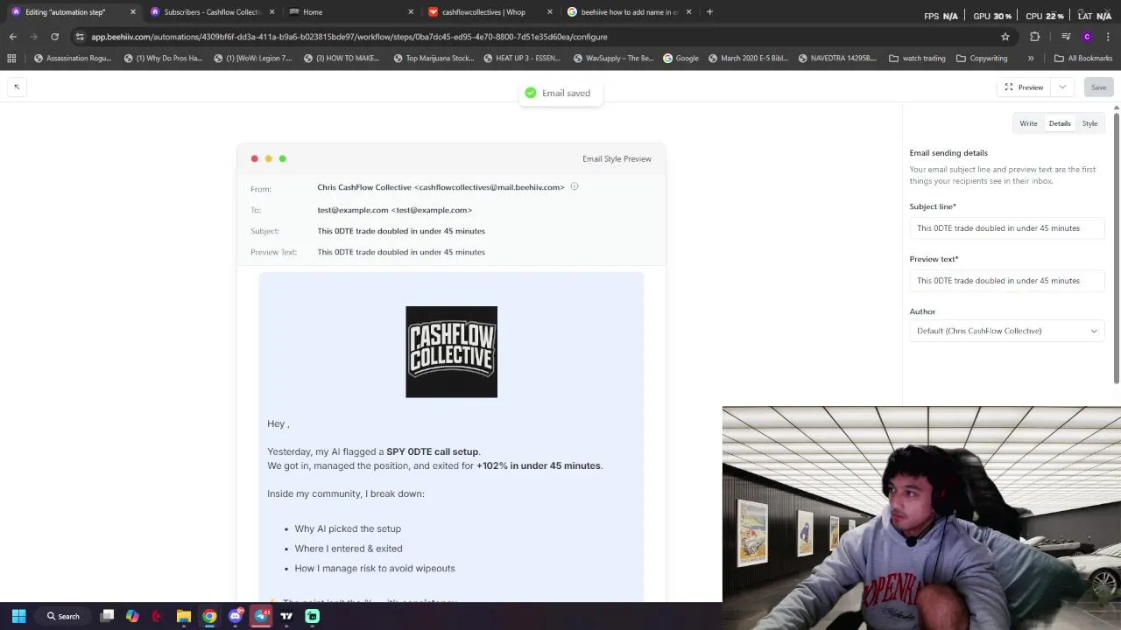This screenshot has width=1121, height=630.
Task: Click the Save button
Action: click(x=1098, y=87)
